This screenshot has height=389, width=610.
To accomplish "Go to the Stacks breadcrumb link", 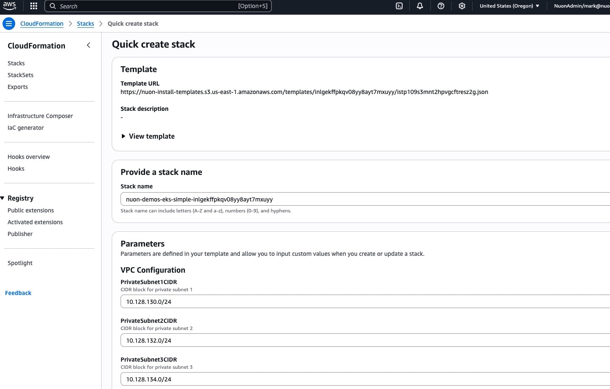I will [86, 24].
